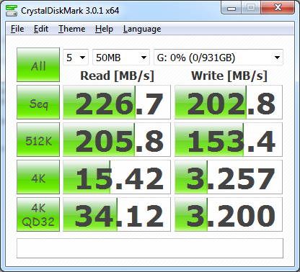Start the 4K random test

38,177
